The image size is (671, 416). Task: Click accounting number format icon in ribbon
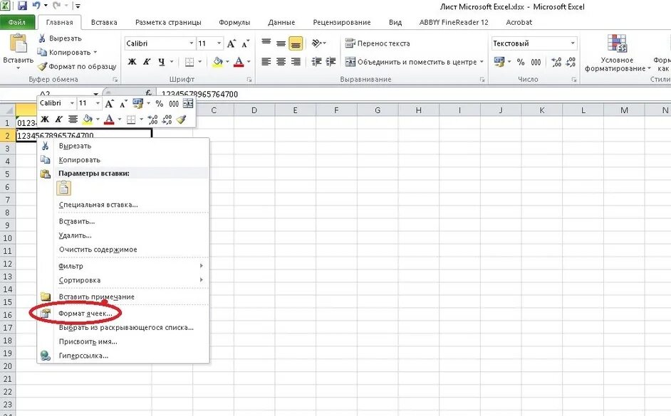point(499,62)
